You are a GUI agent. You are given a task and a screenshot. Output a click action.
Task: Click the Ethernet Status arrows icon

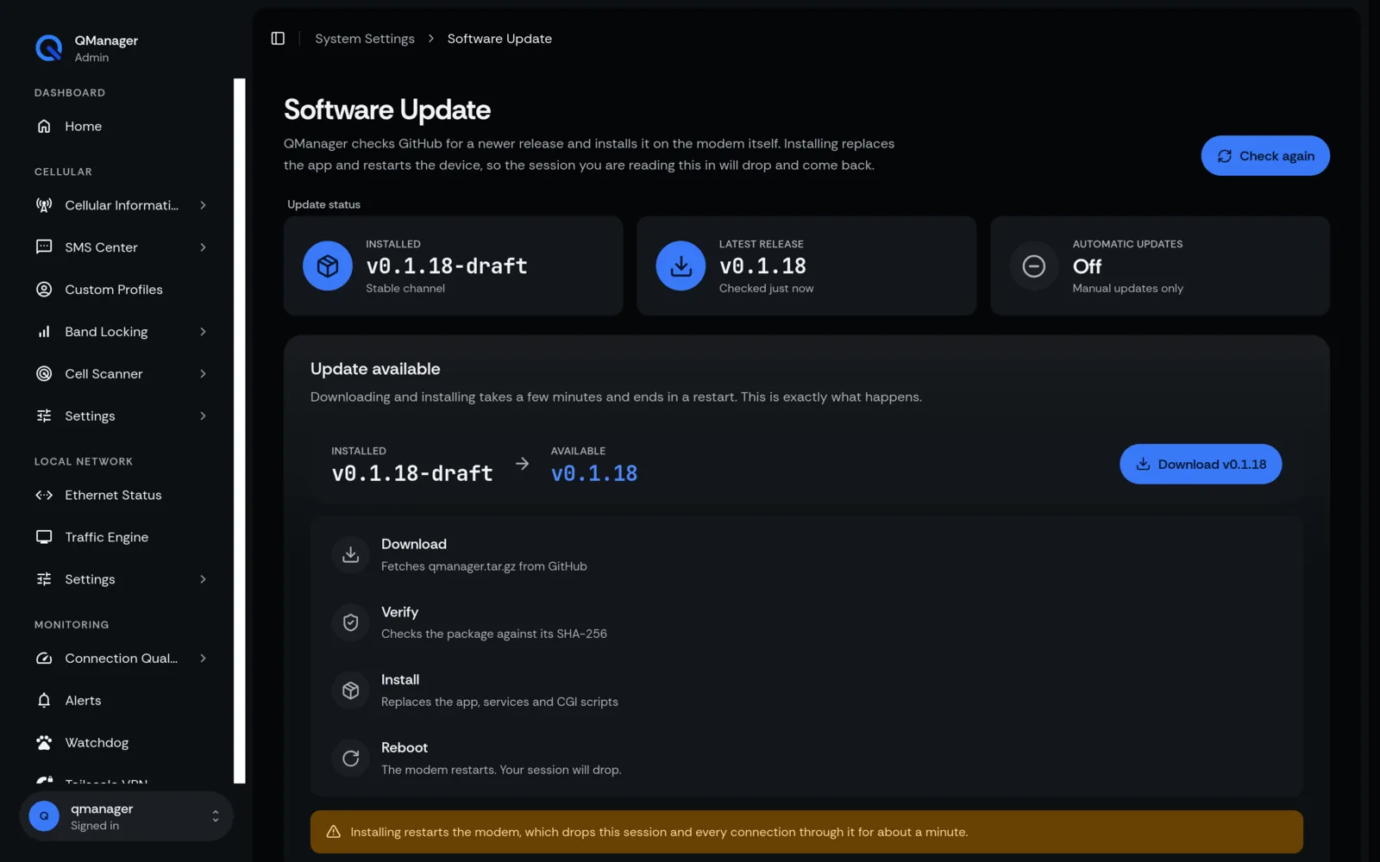click(44, 496)
